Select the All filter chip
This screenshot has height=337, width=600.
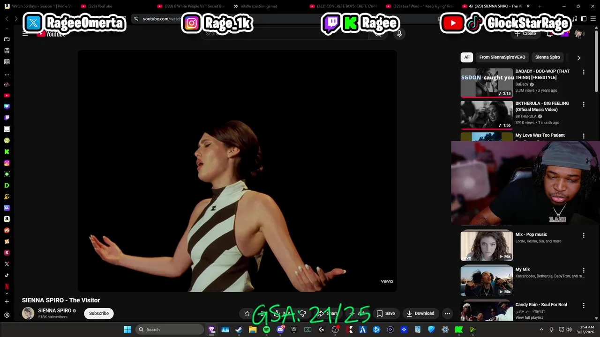[467, 57]
